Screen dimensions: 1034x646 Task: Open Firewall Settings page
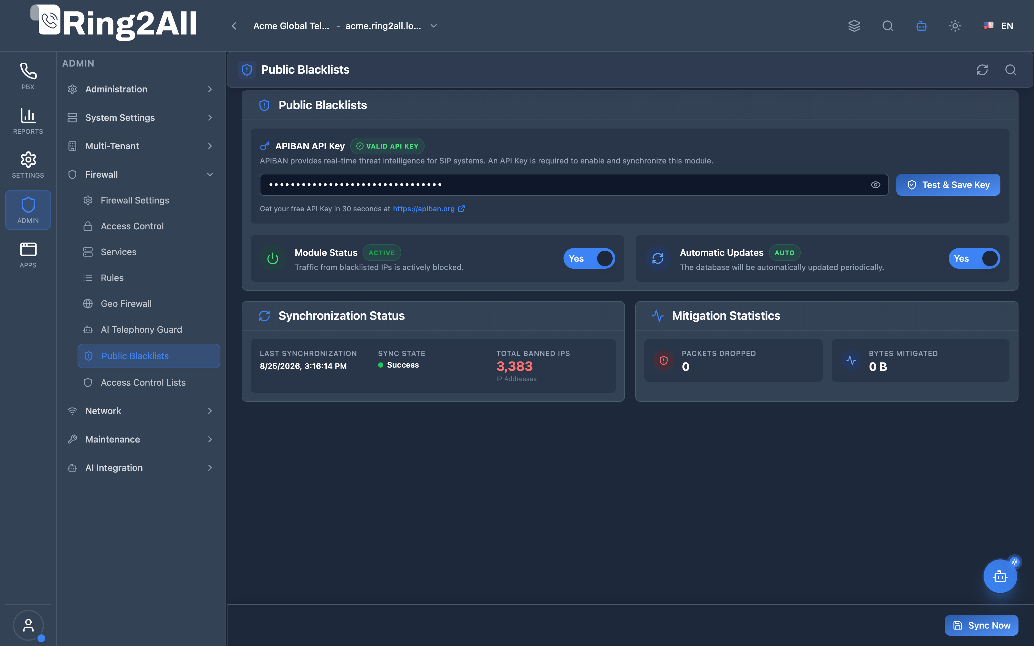[149, 200]
